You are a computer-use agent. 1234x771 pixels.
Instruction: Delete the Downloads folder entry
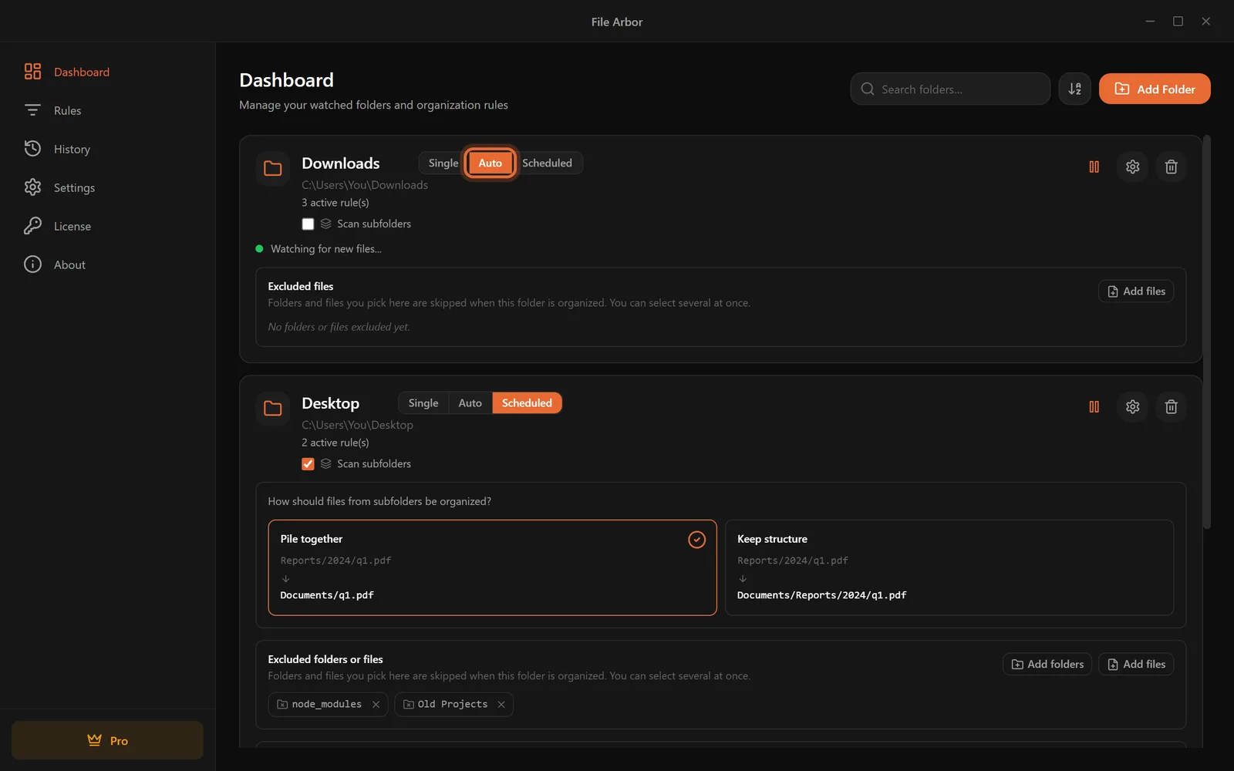click(x=1171, y=167)
